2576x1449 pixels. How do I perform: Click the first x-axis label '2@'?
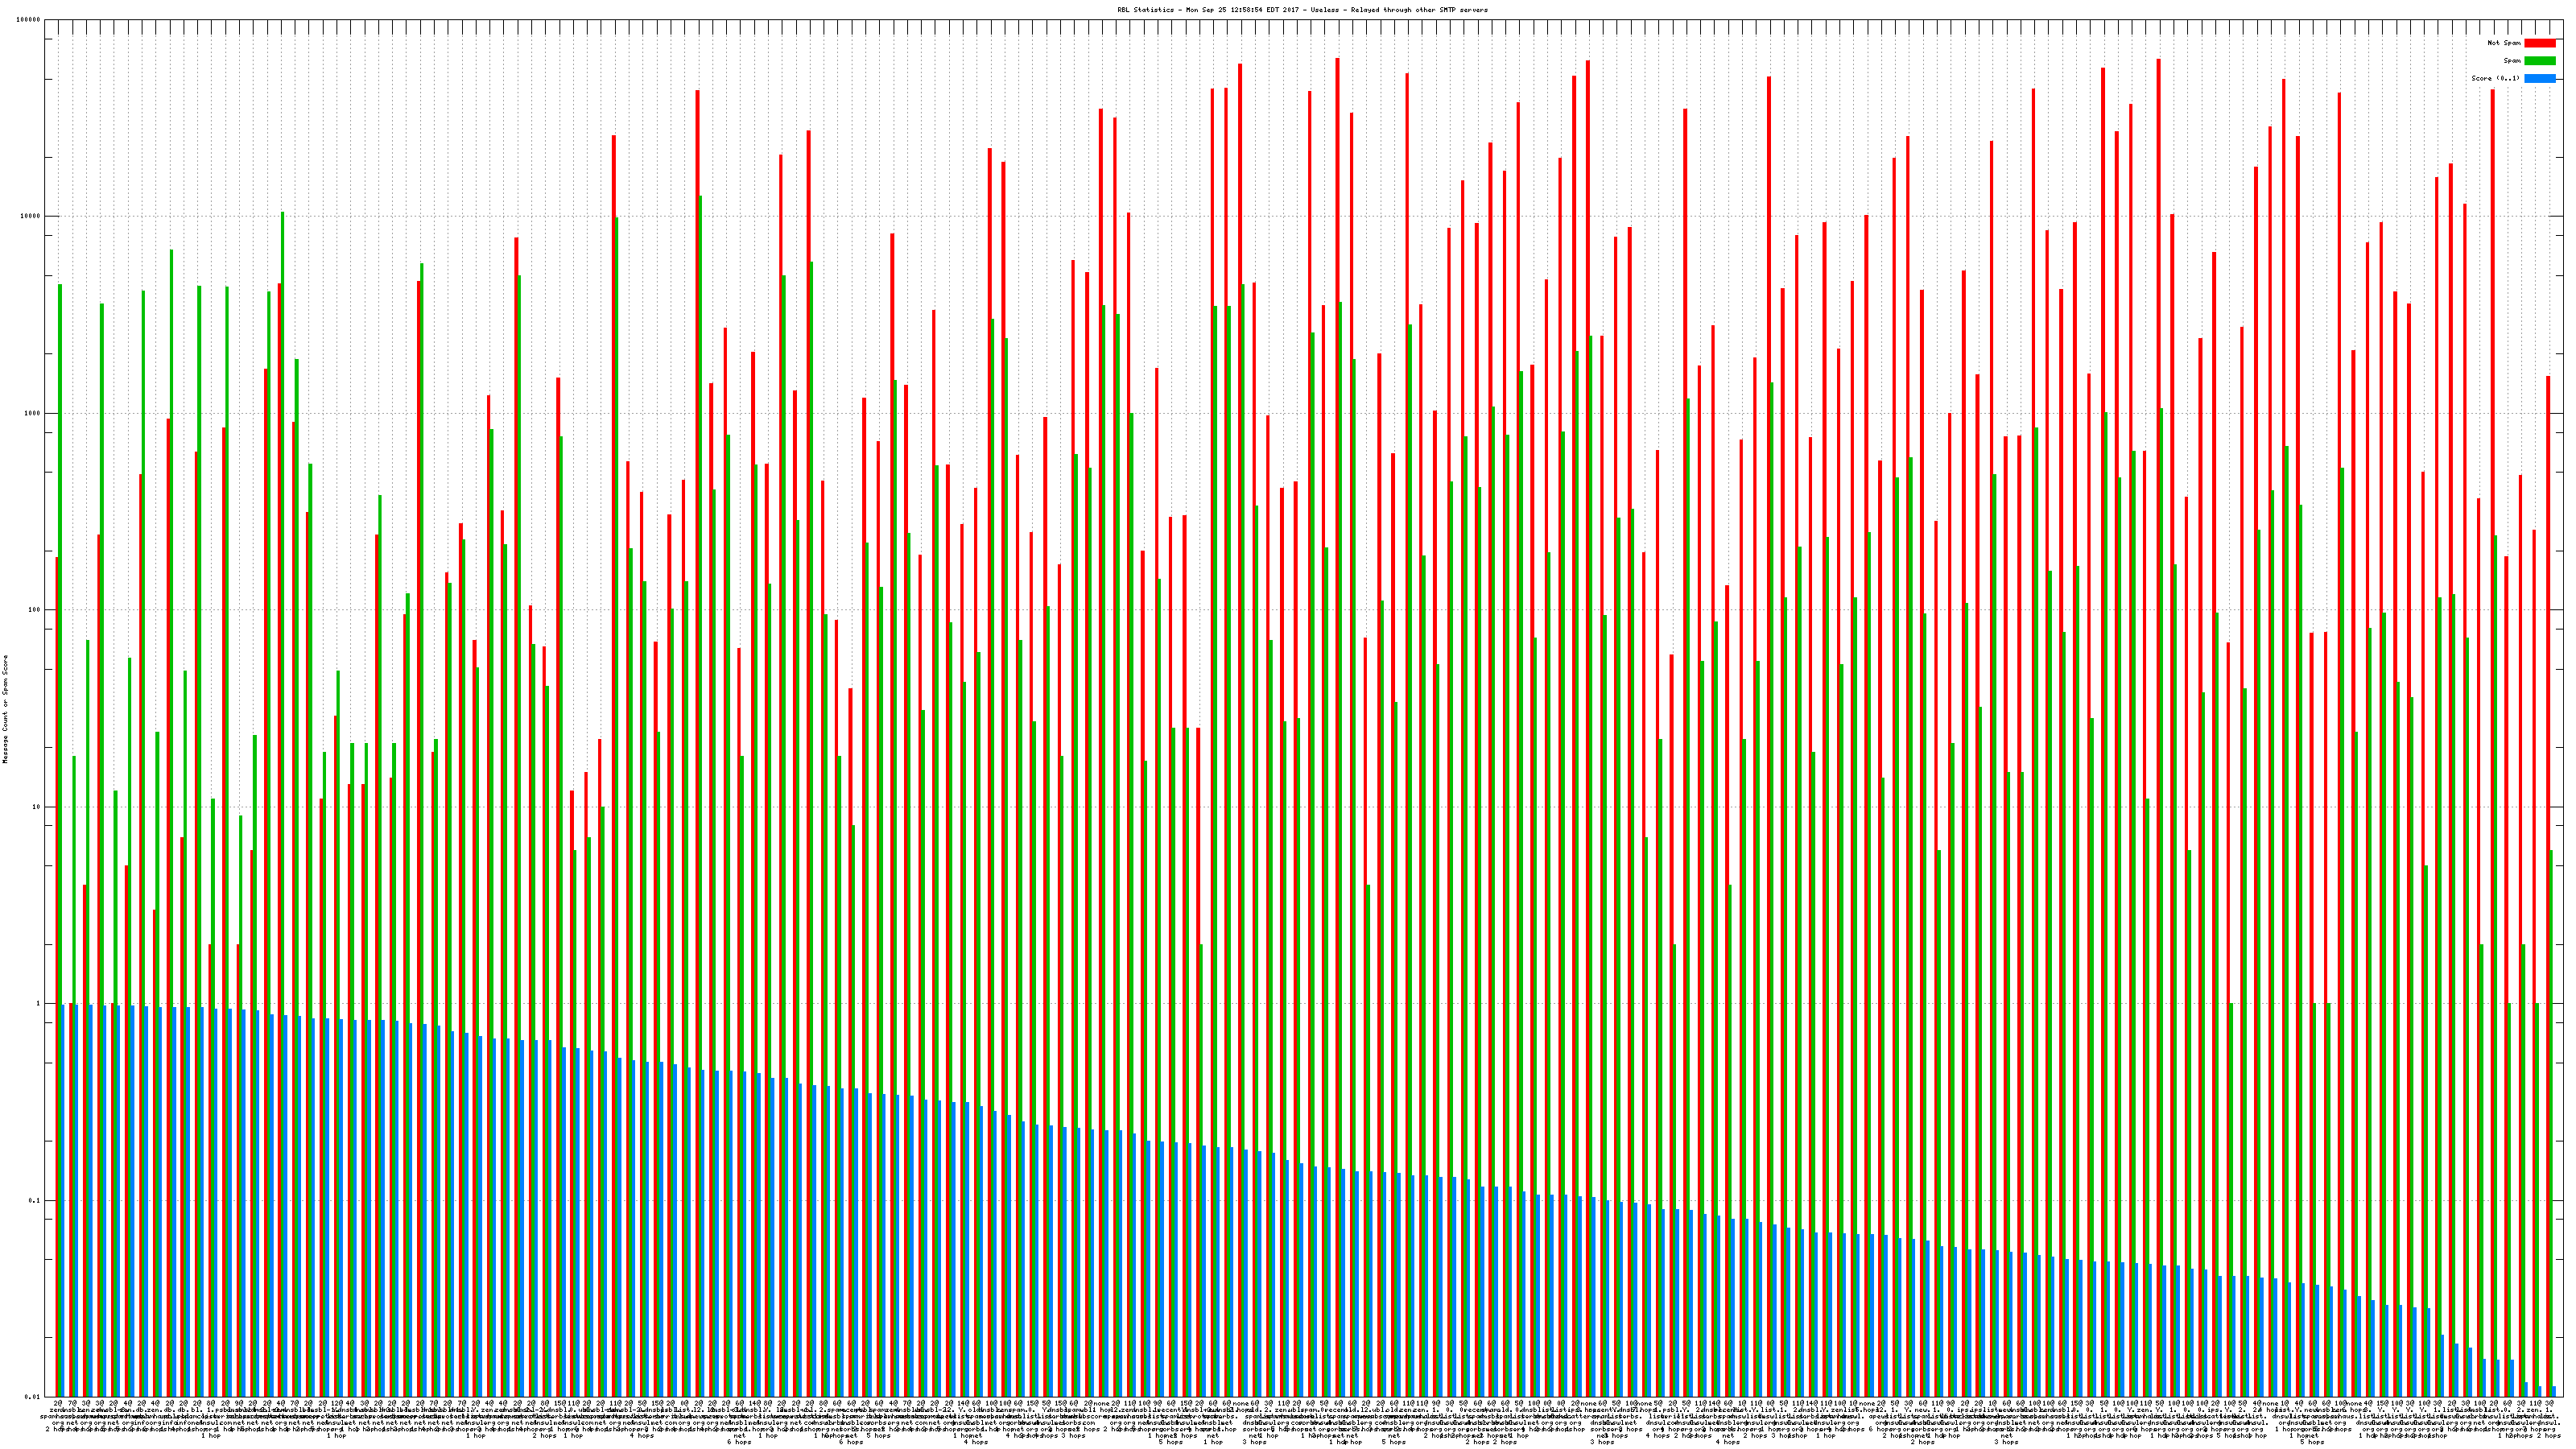(x=57, y=1404)
